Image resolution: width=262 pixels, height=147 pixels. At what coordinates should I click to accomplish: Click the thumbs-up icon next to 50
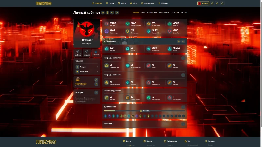(107, 49)
